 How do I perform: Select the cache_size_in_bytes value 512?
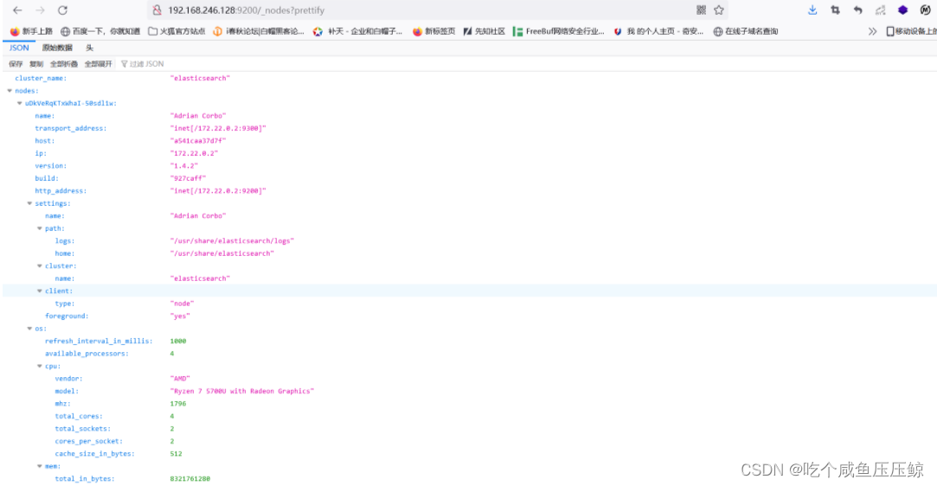click(x=176, y=454)
